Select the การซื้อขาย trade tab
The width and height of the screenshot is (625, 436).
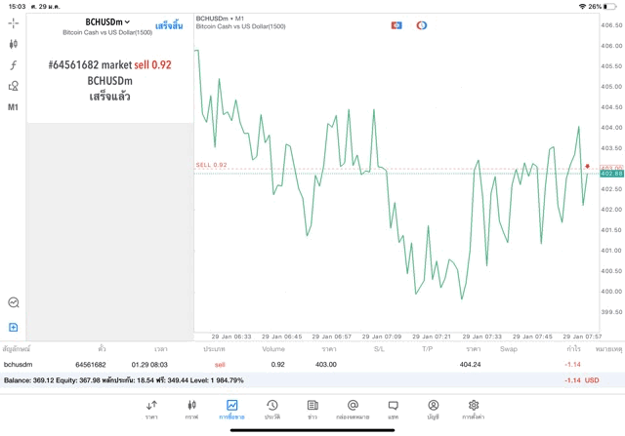(231, 410)
